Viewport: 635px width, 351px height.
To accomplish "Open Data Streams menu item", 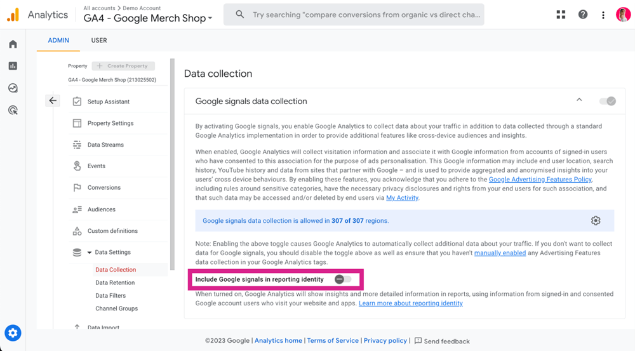I will click(x=105, y=145).
